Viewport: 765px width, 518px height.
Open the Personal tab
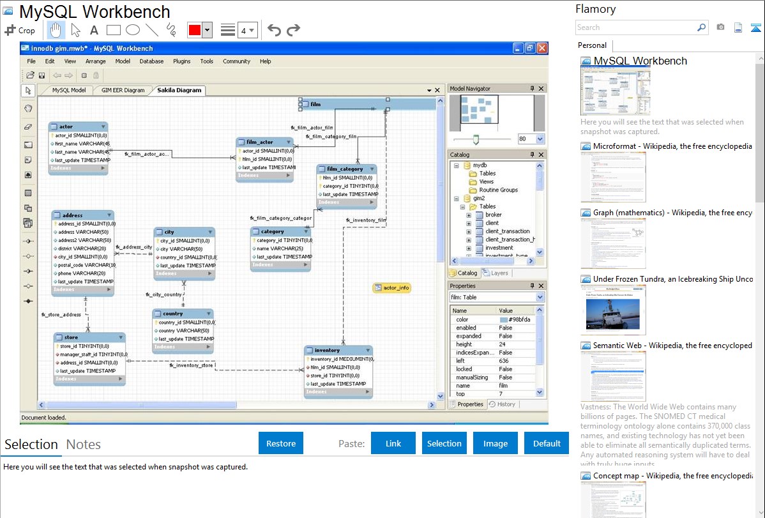592,45
